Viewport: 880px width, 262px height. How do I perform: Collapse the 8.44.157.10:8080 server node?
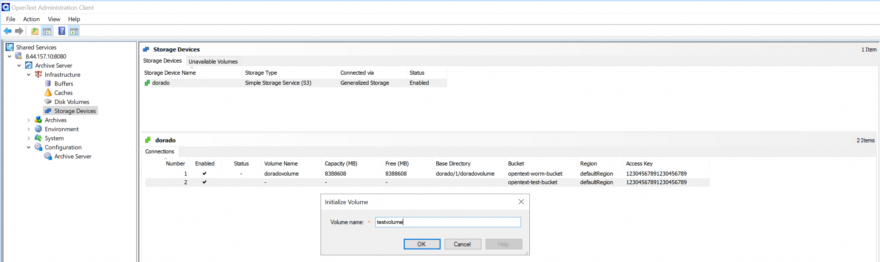(9, 57)
